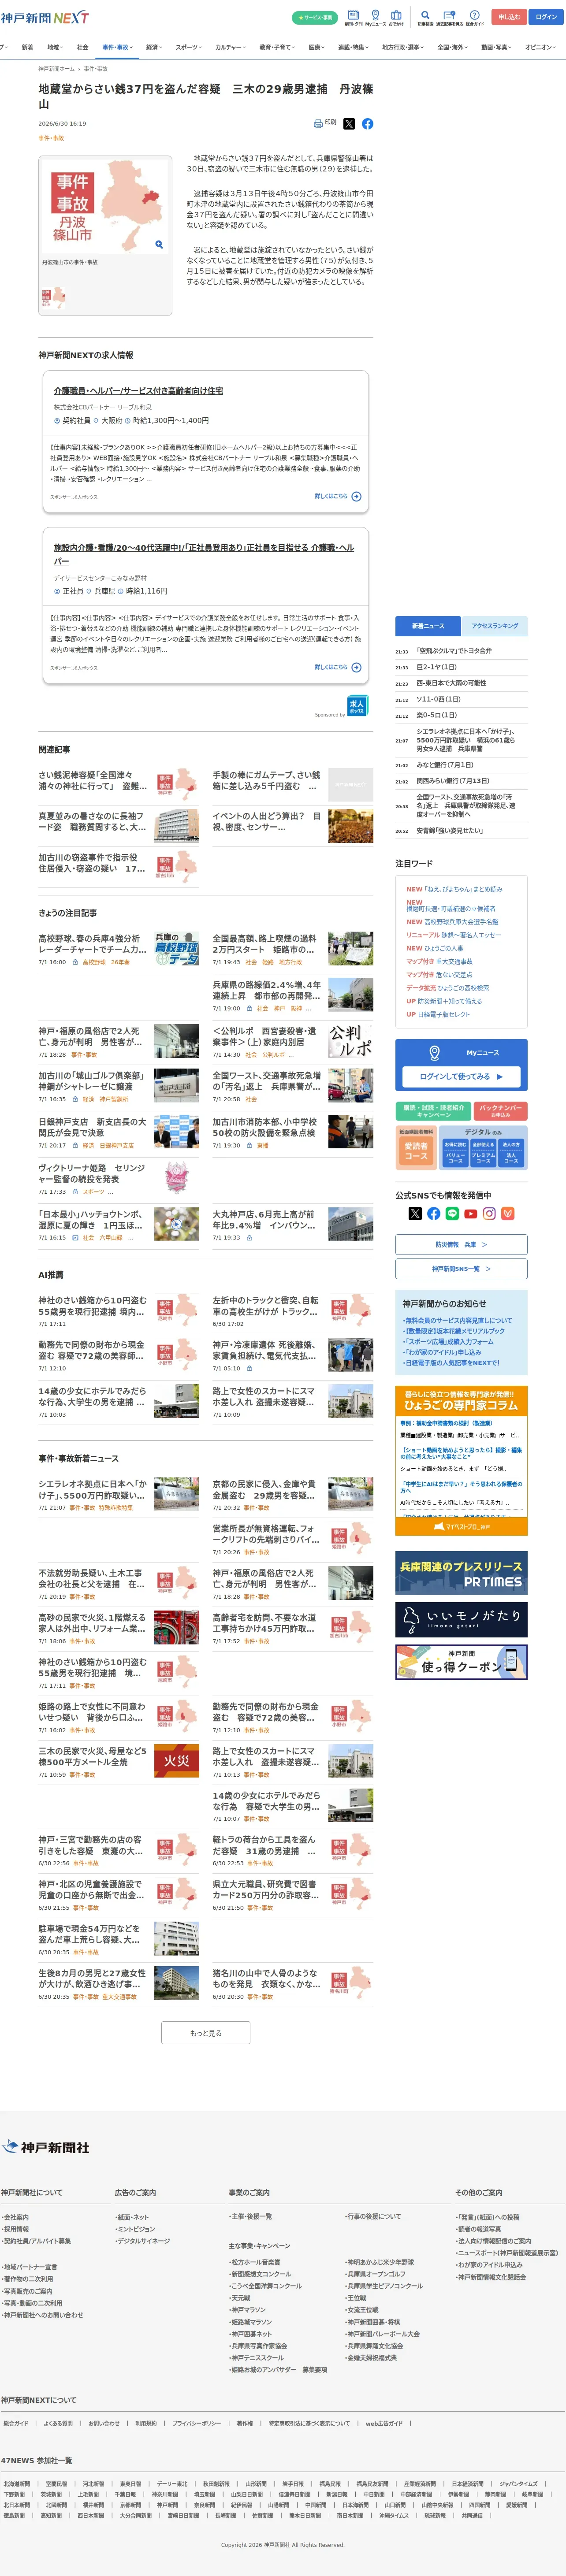Switch to the アクセスランキング tab
The height and width of the screenshot is (2576, 566).
[495, 626]
